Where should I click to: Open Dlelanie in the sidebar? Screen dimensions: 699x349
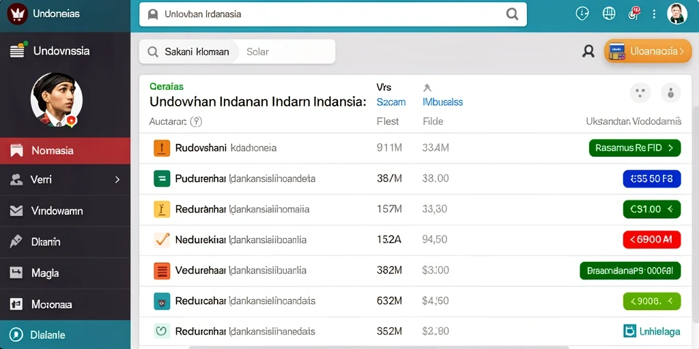click(65, 335)
